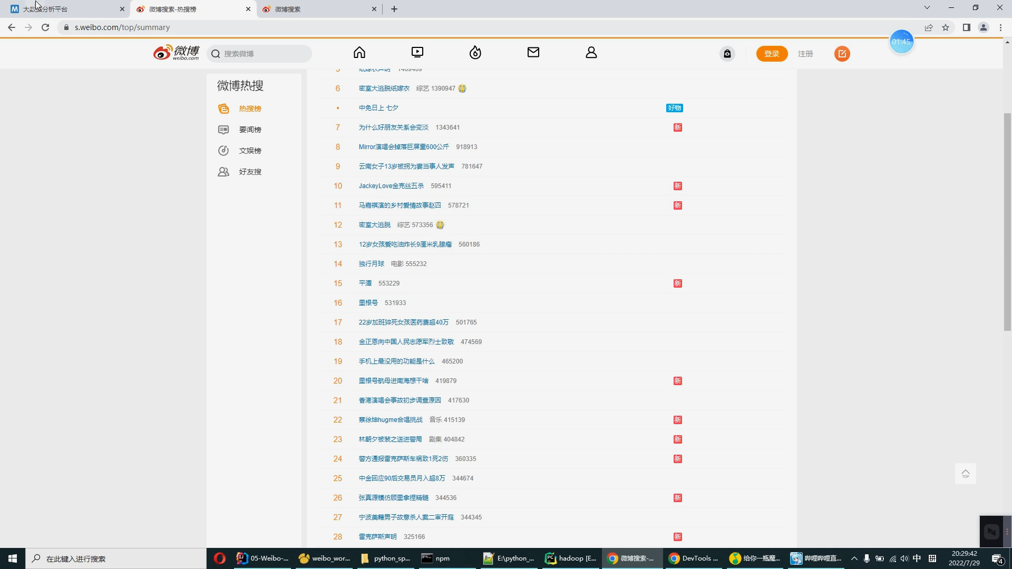This screenshot has height=569, width=1012.
Task: Click the back-to-top arrow button
Action: click(965, 473)
